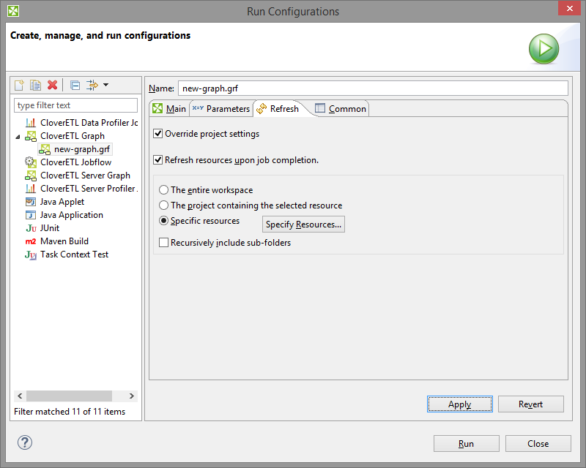Open the filter dropdown arrow in toolbar
This screenshot has height=468, width=586.
(105, 86)
